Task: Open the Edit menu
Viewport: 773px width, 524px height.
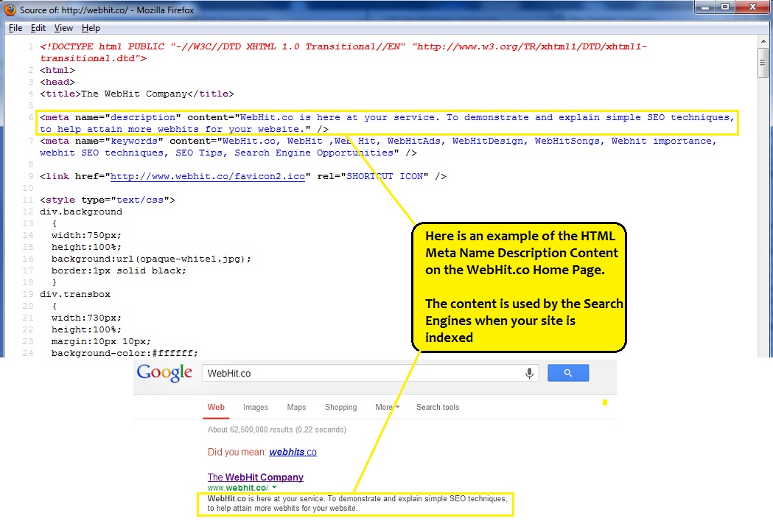Action: click(x=38, y=28)
